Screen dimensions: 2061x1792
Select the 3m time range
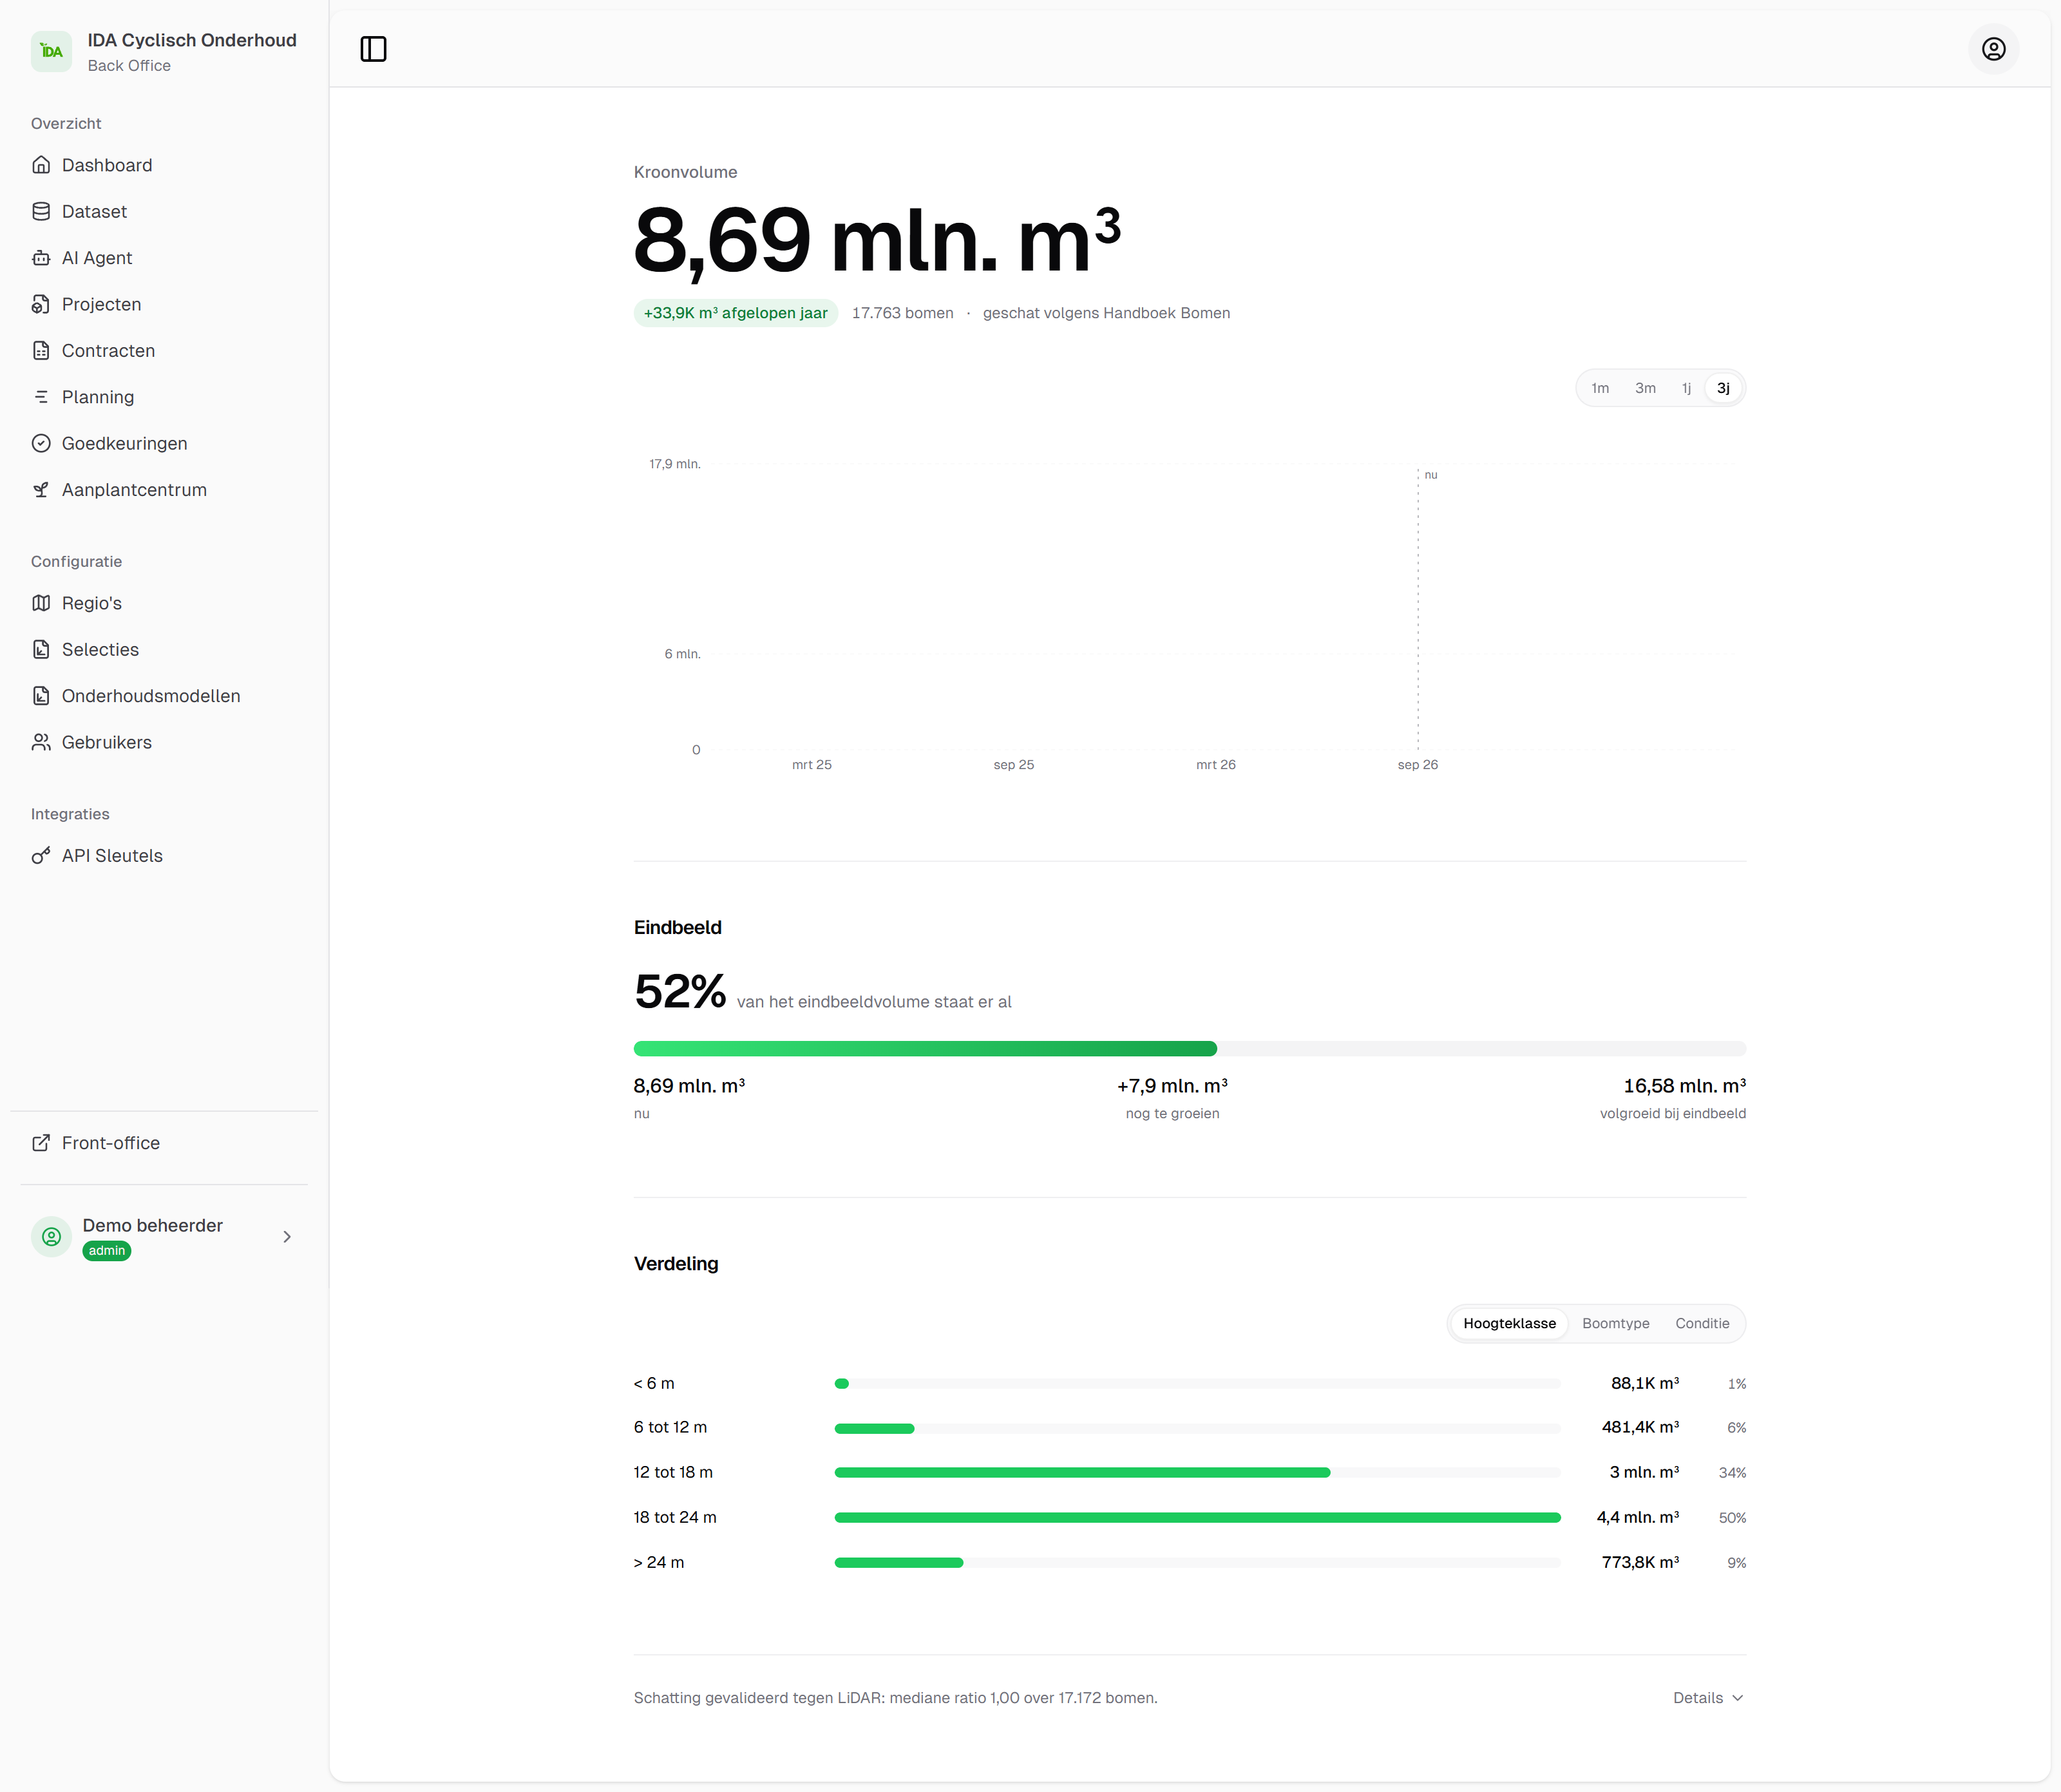[x=1645, y=388]
